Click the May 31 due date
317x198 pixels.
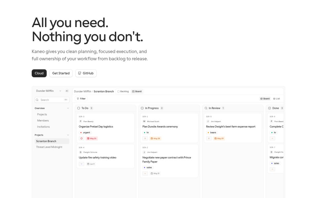click(155, 173)
